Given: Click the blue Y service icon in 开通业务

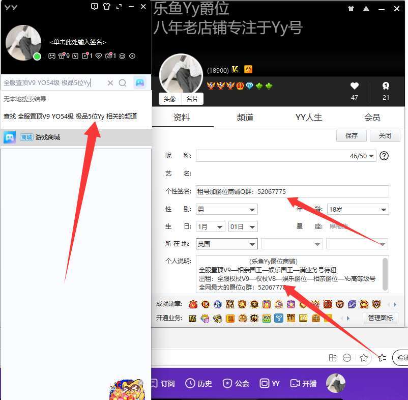Looking at the screenshot, I should (x=278, y=318).
